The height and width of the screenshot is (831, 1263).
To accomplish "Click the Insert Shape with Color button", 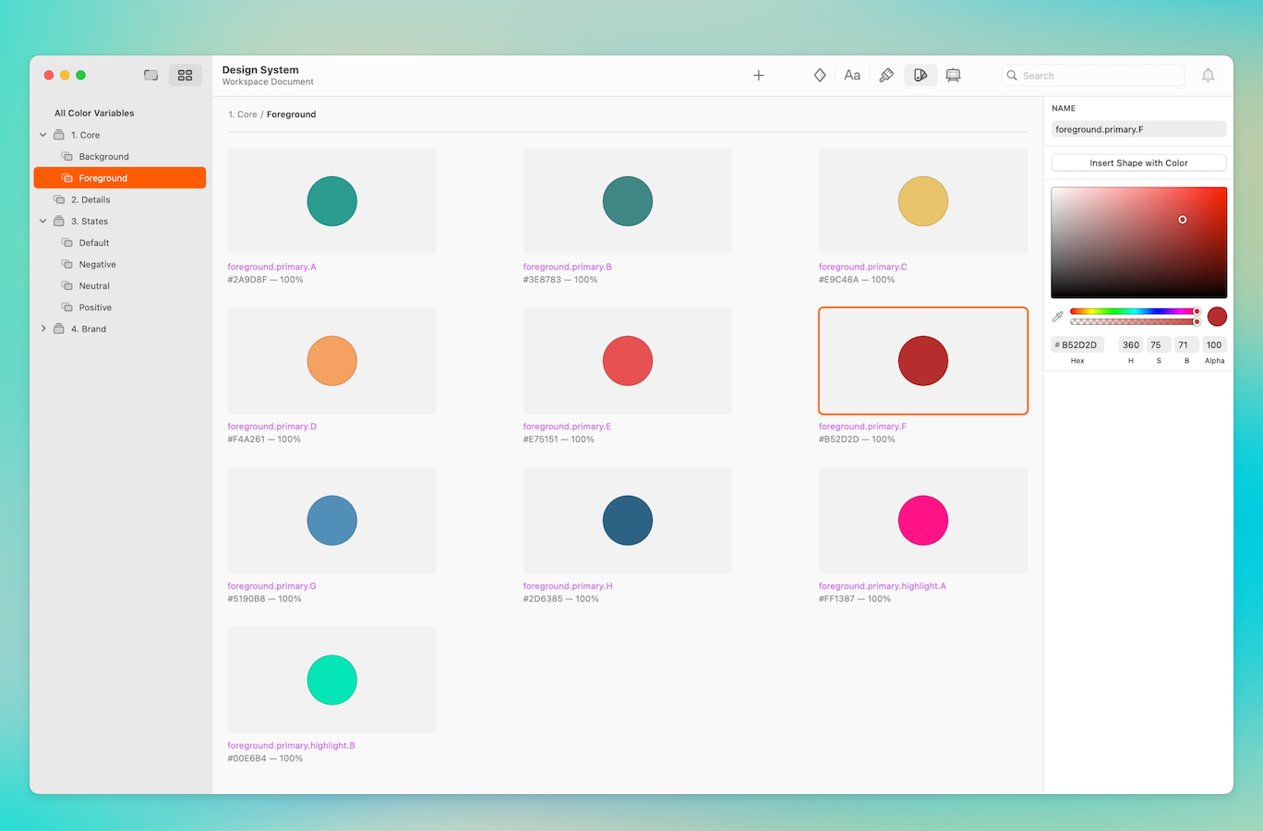I will (1138, 163).
